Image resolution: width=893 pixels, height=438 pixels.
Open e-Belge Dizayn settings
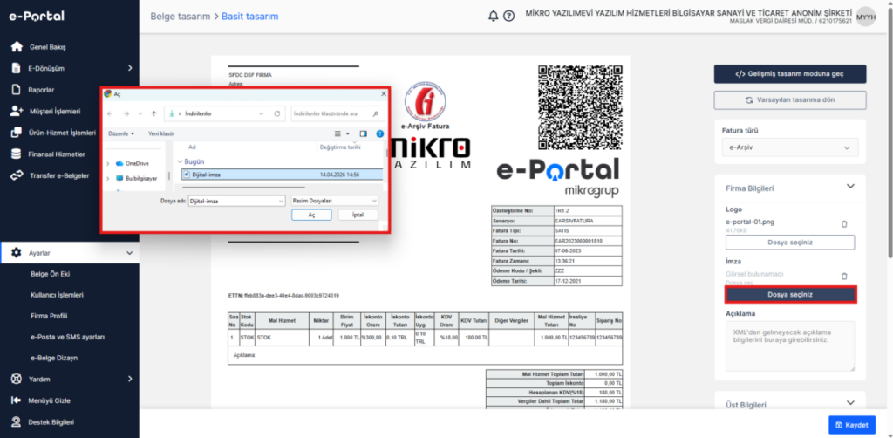pos(53,358)
